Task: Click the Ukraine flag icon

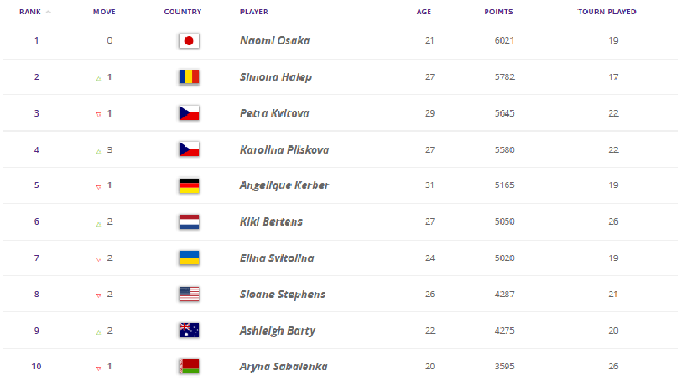Action: [x=189, y=258]
